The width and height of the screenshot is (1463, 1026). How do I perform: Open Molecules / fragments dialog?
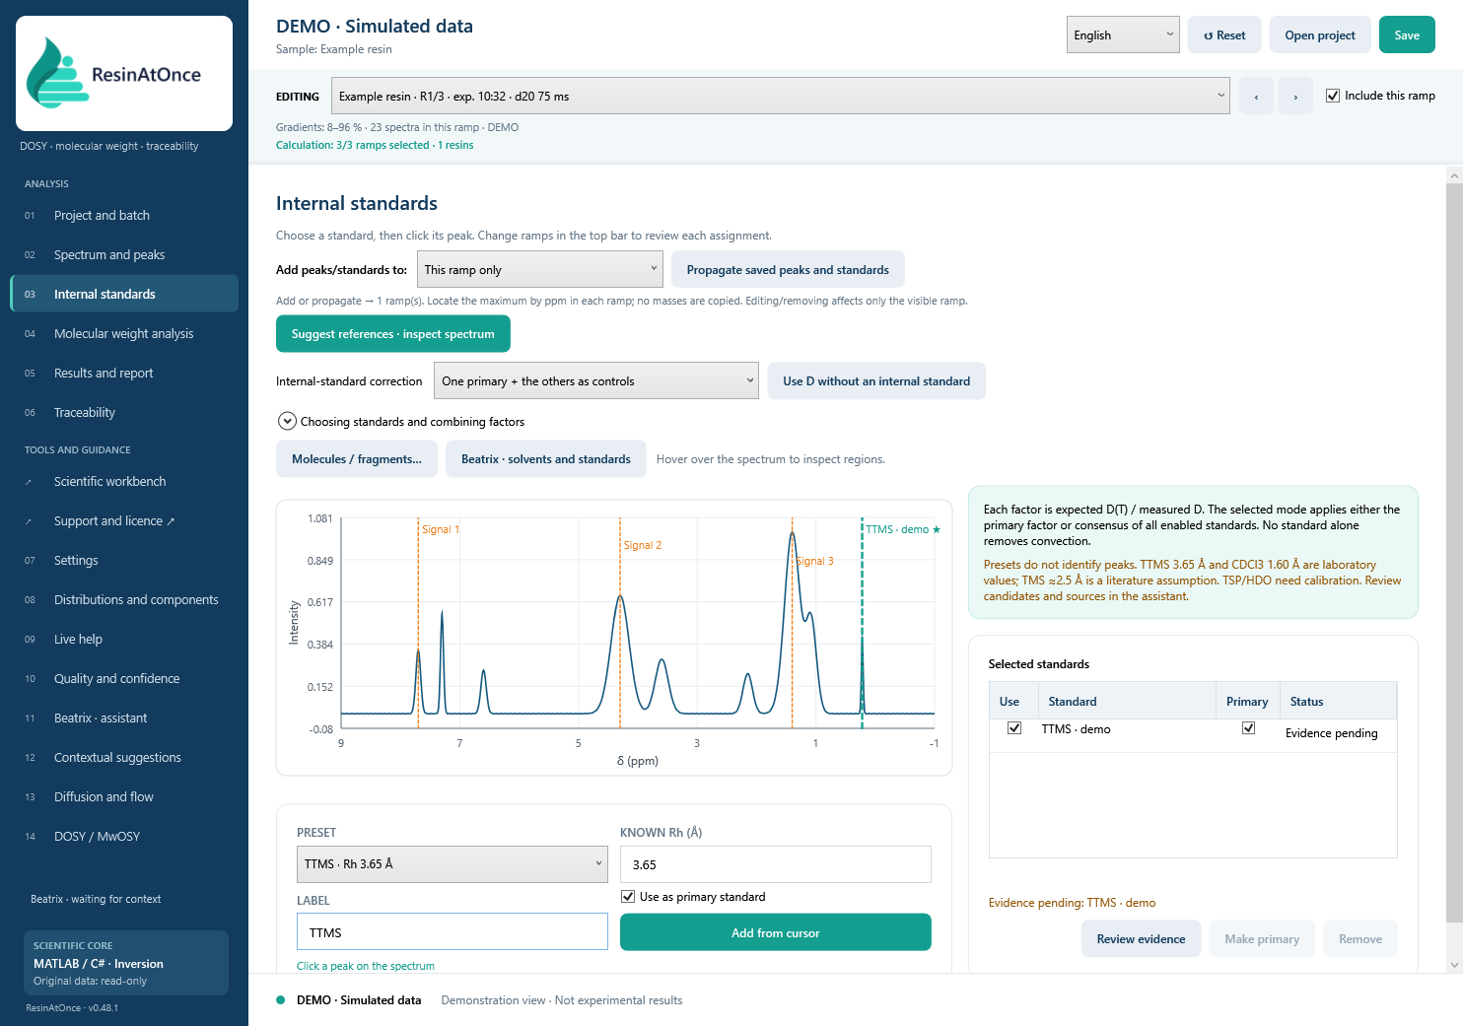[x=357, y=459]
